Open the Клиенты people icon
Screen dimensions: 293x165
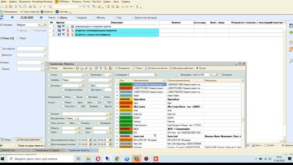coord(47,12)
